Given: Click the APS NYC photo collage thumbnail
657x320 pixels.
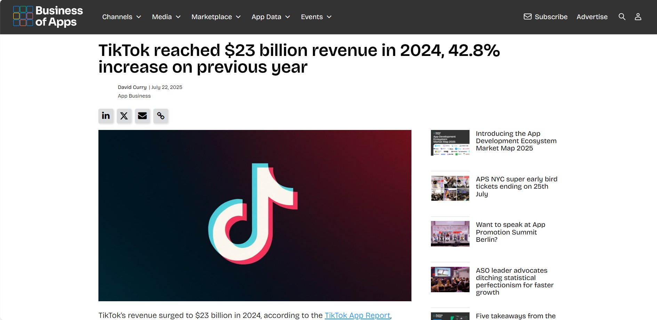Looking at the screenshot, I should click(450, 188).
